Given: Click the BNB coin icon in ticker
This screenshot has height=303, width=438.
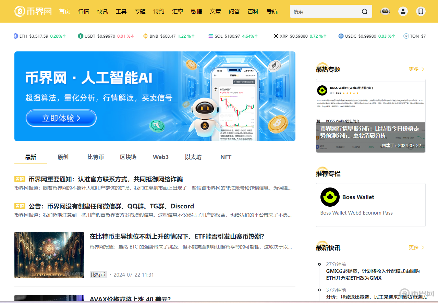Looking at the screenshot, I should [145, 36].
